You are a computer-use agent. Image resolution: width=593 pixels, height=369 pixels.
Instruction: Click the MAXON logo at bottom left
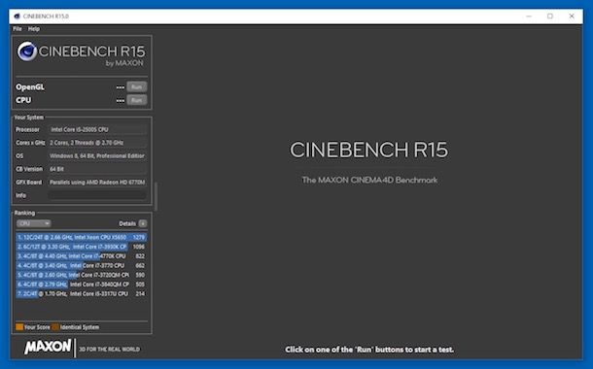[48, 347]
